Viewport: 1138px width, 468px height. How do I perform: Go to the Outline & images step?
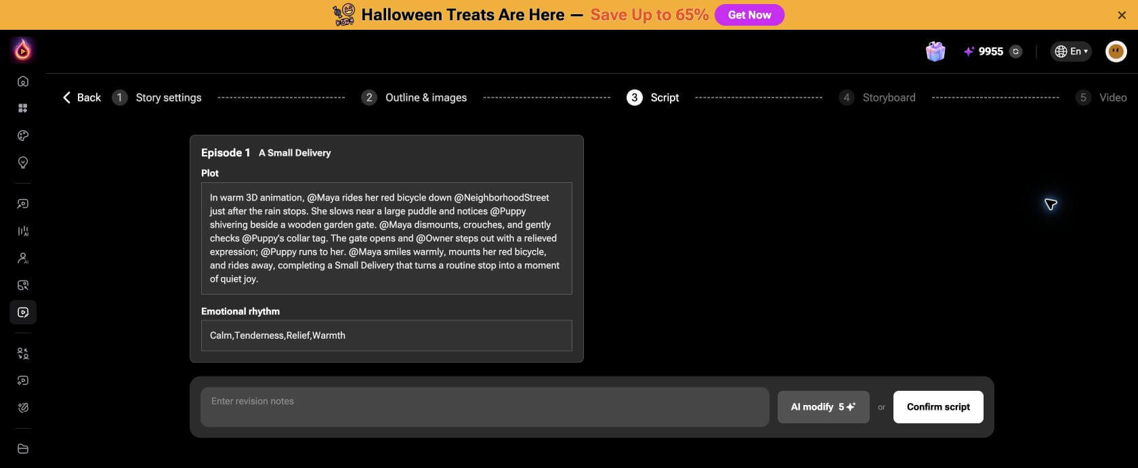[414, 98]
